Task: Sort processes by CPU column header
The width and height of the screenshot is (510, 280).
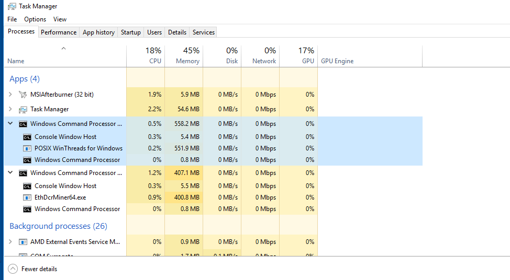Action: coord(146,56)
